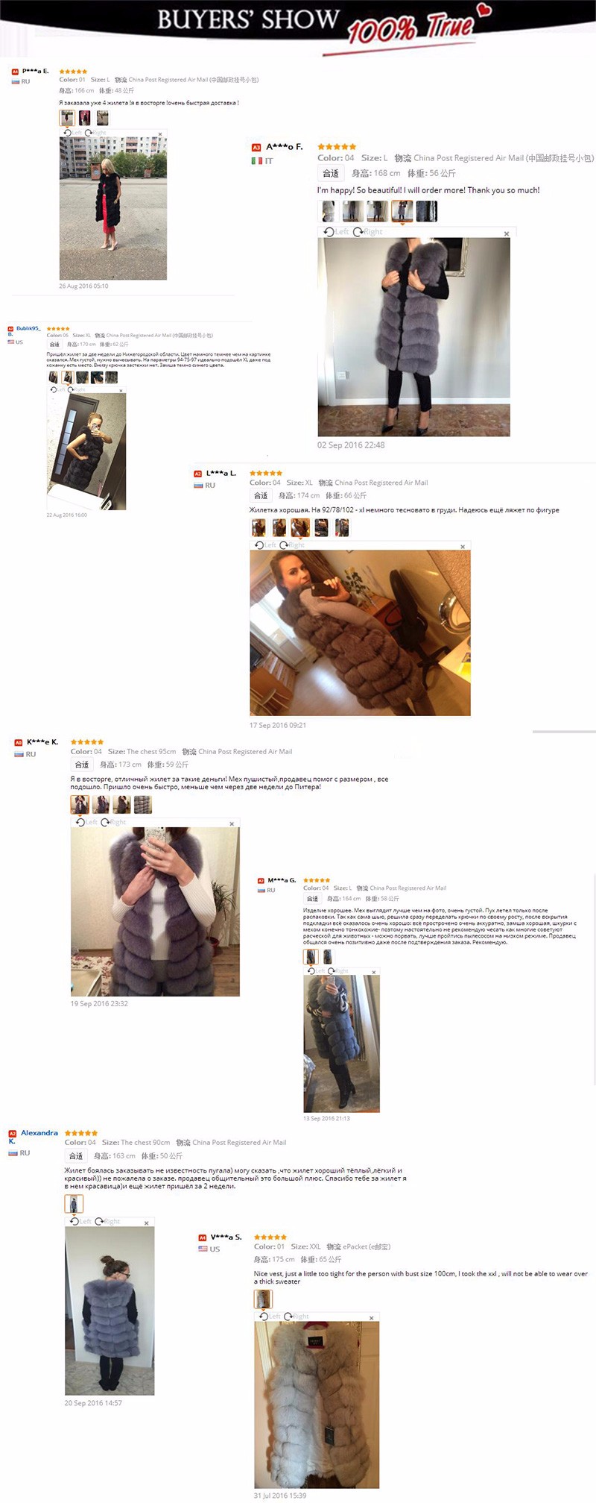Click the fit tag in A***o F.'s review

(x=331, y=173)
